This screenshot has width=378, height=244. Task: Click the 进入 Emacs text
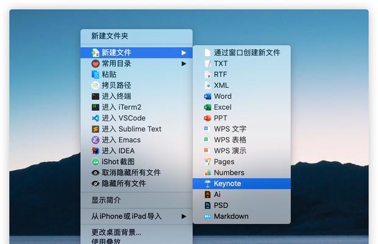(x=121, y=140)
